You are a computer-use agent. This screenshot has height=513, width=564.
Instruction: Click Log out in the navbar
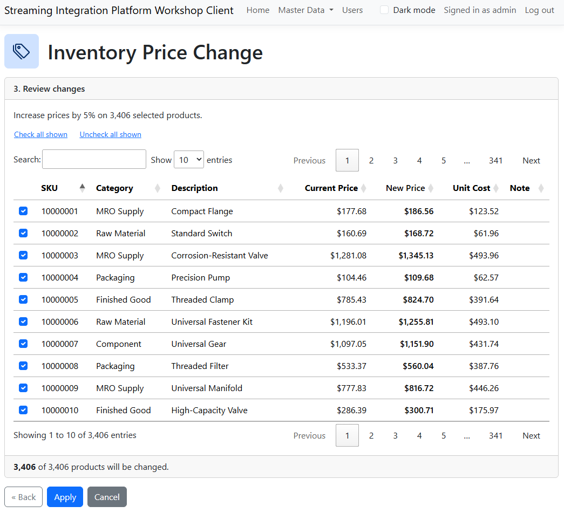pos(539,10)
